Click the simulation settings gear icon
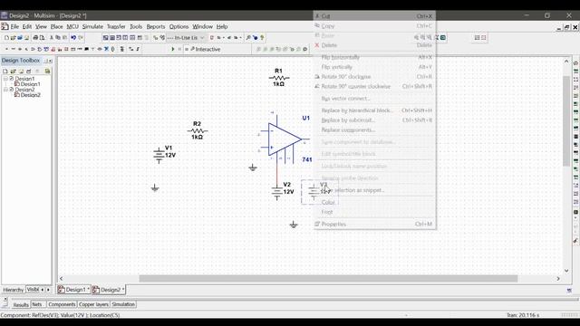This screenshot has width=580, height=326. tap(305, 49)
